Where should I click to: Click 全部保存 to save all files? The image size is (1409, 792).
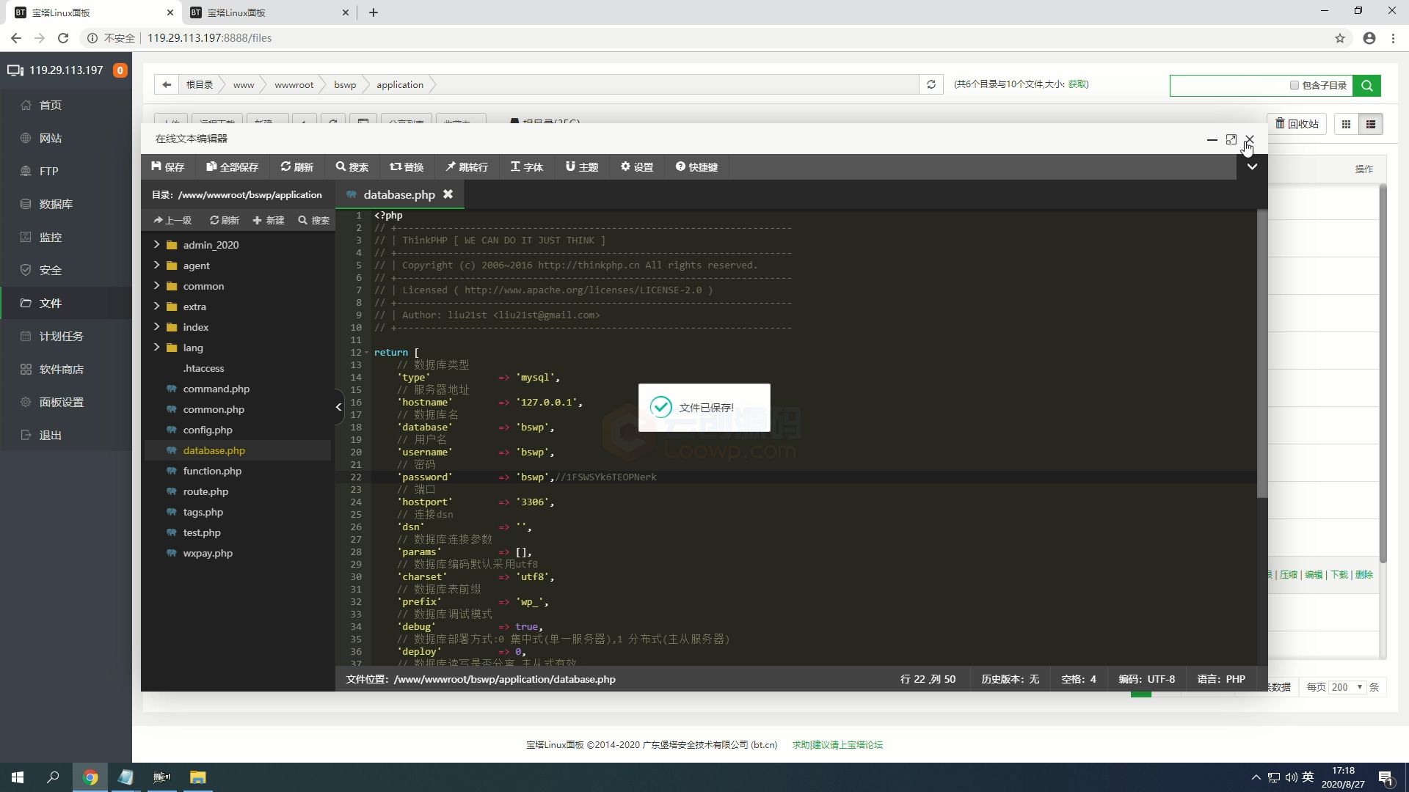point(232,167)
